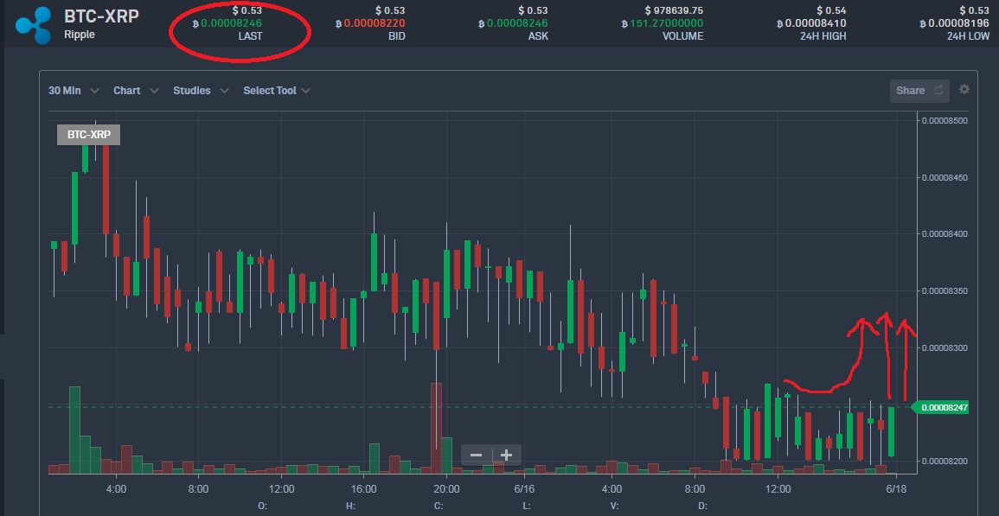Zoom out with the minus button
The height and width of the screenshot is (516, 999).
coord(476,455)
